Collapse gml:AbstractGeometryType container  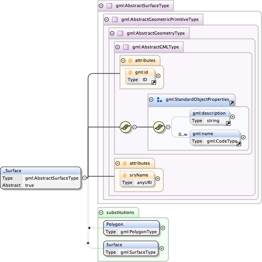coord(112,33)
